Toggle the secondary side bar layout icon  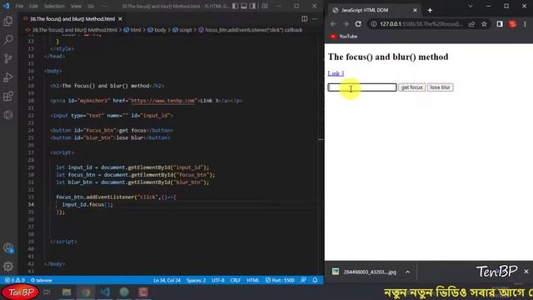[x=252, y=6]
